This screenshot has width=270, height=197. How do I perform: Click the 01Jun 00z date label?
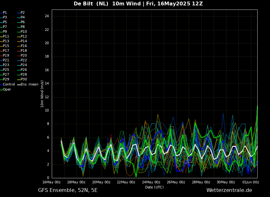point(251,182)
